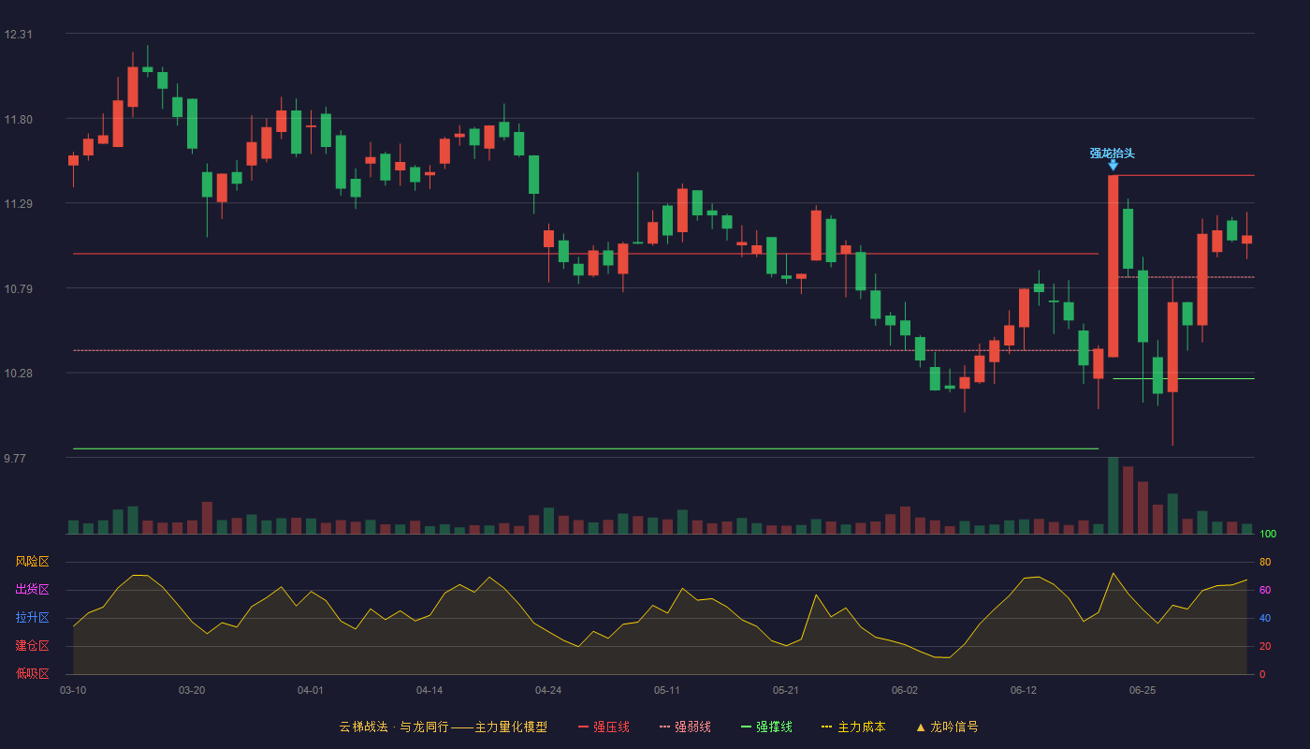Click the green 100 indicator scale value

(1268, 535)
